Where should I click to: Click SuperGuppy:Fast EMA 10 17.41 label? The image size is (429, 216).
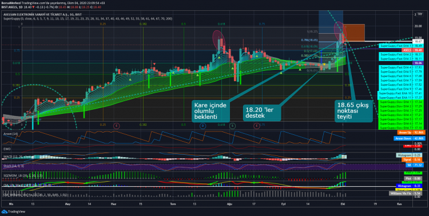[x=400, y=93]
